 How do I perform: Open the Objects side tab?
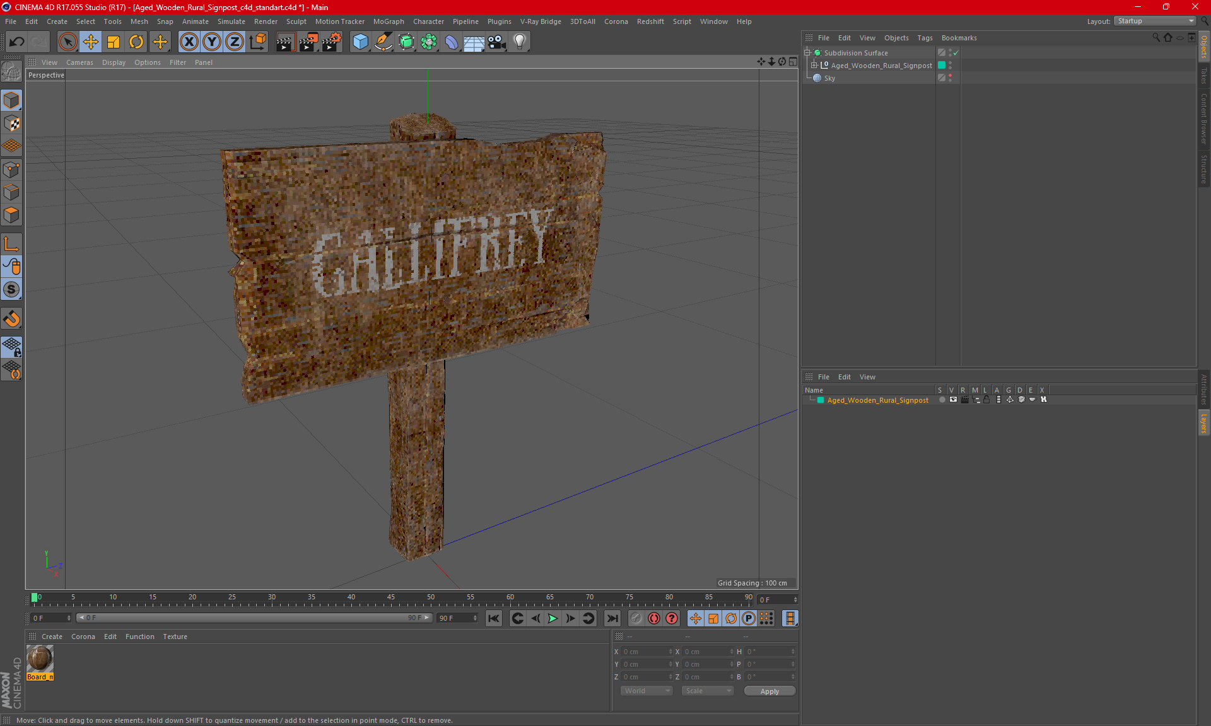[x=1203, y=47]
